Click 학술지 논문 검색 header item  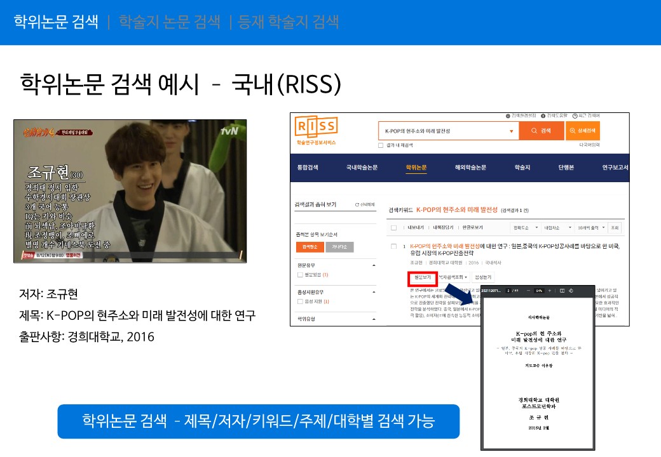pyautogui.click(x=170, y=22)
